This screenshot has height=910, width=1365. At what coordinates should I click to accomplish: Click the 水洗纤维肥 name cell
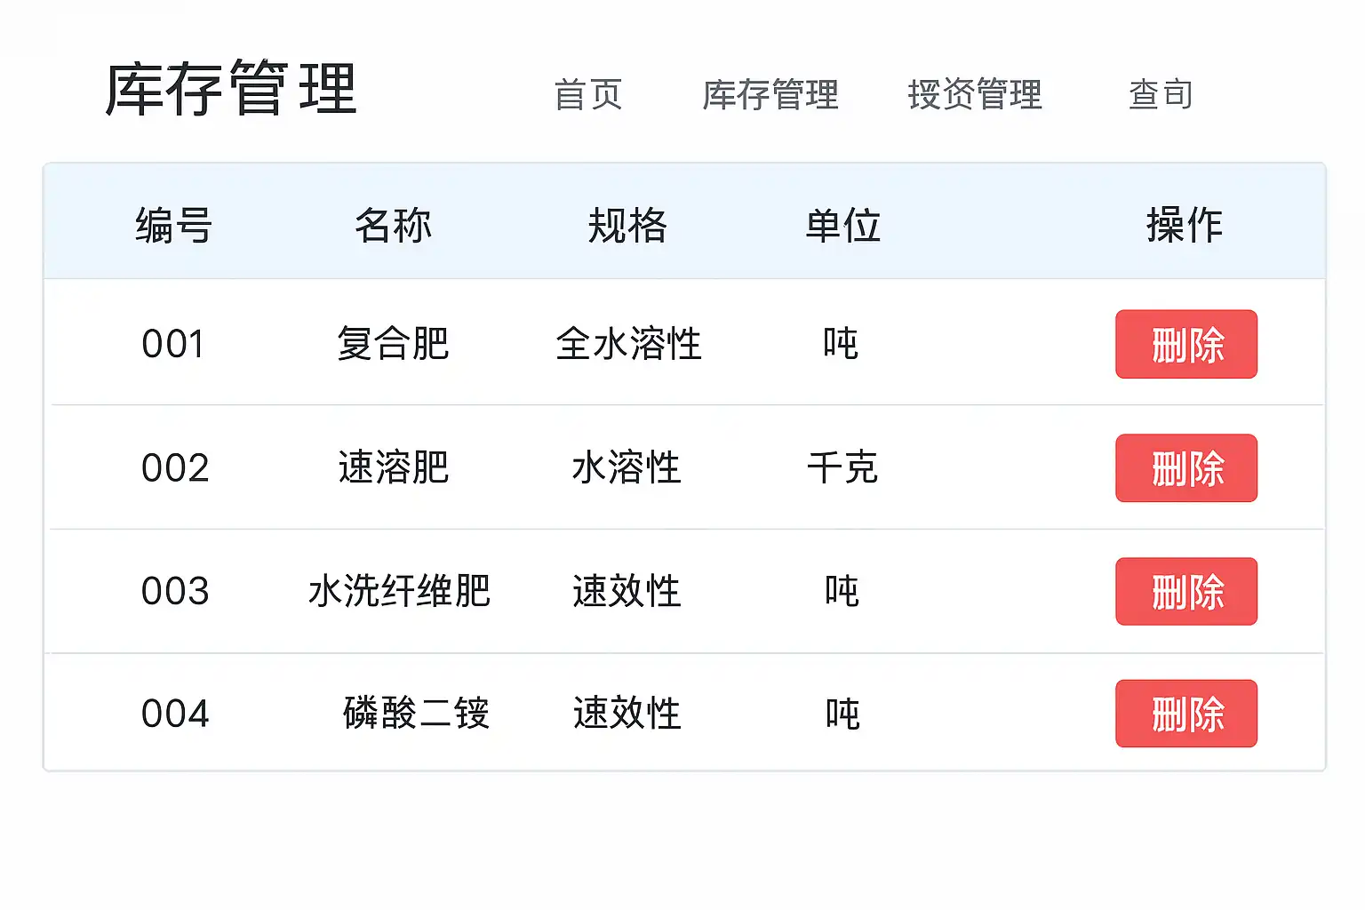(399, 591)
